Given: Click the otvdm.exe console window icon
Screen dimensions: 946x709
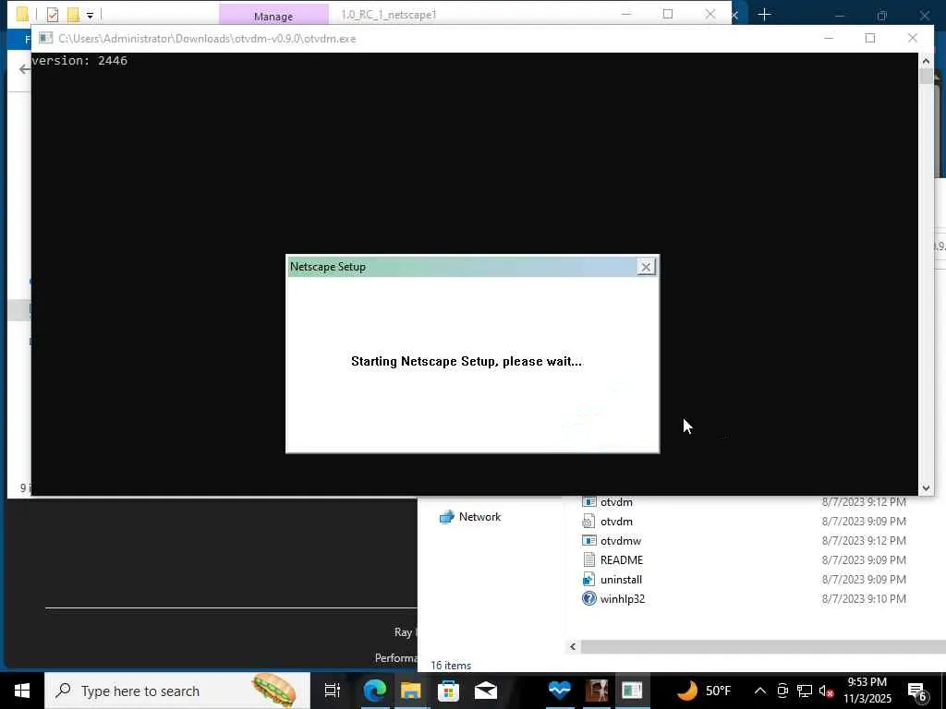Looking at the screenshot, I should pos(45,38).
